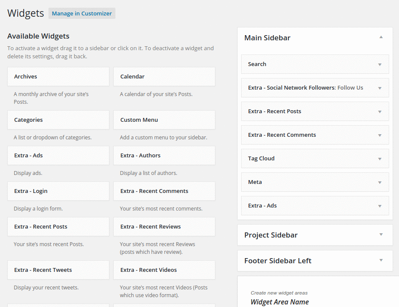Expand the Project Sidebar panel
The height and width of the screenshot is (307, 399).
pos(381,235)
